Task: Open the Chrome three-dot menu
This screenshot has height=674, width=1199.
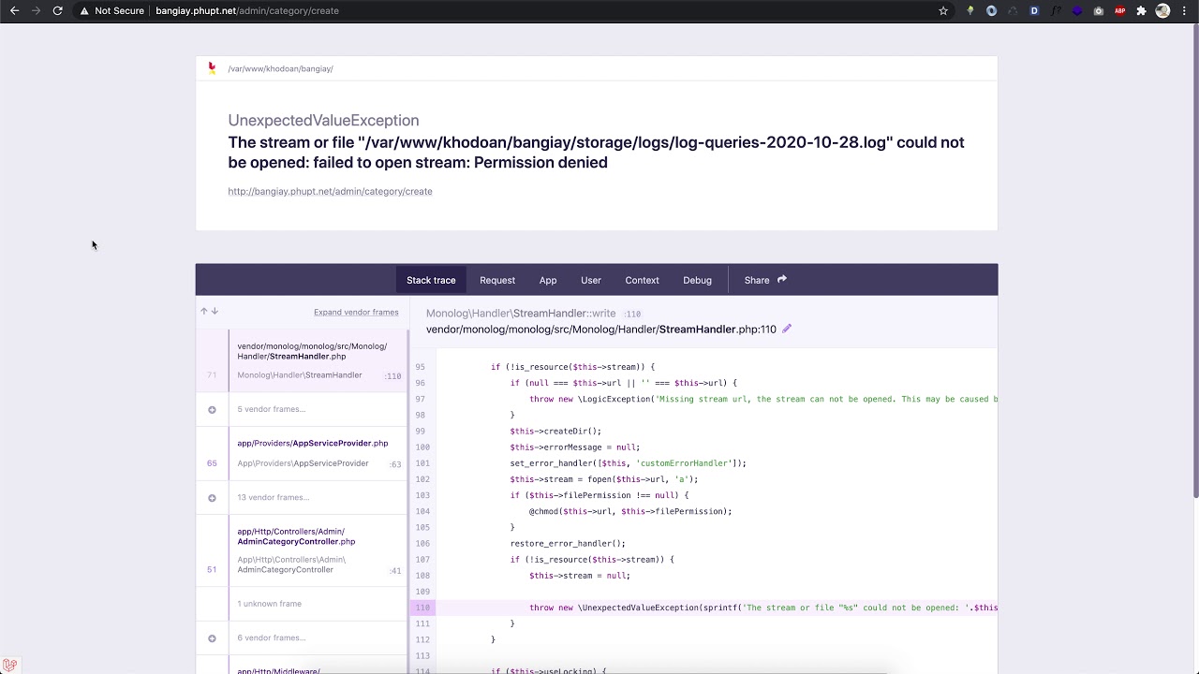Action: [x=1184, y=10]
